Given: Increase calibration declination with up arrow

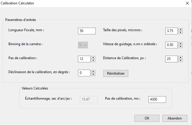Looking at the screenshot, I should click(x=93, y=71).
